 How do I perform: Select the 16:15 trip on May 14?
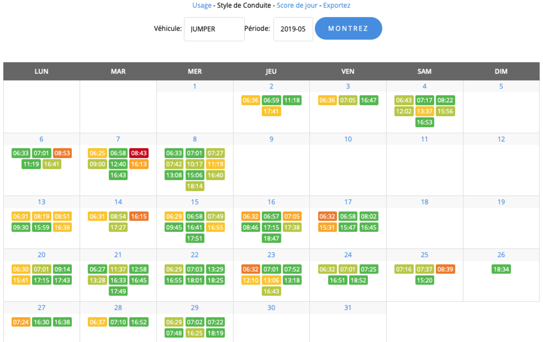click(139, 216)
